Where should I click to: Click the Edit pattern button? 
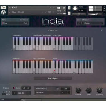click(x=65, y=89)
